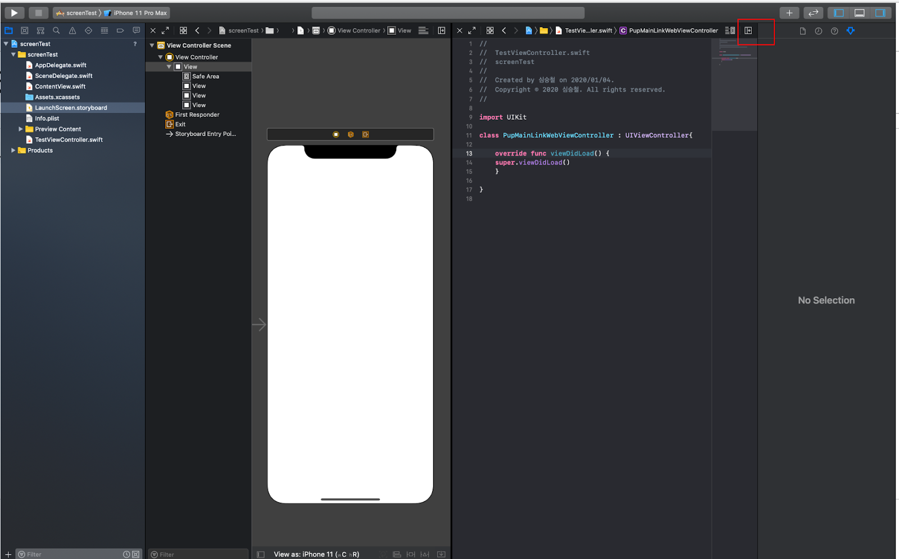This screenshot has width=899, height=559.
Task: Open code editor options with minimap icon
Action: [730, 30]
